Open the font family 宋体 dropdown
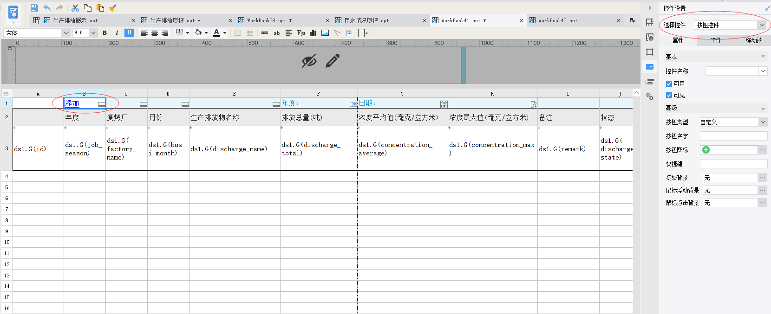The width and height of the screenshot is (771, 314). pos(65,33)
